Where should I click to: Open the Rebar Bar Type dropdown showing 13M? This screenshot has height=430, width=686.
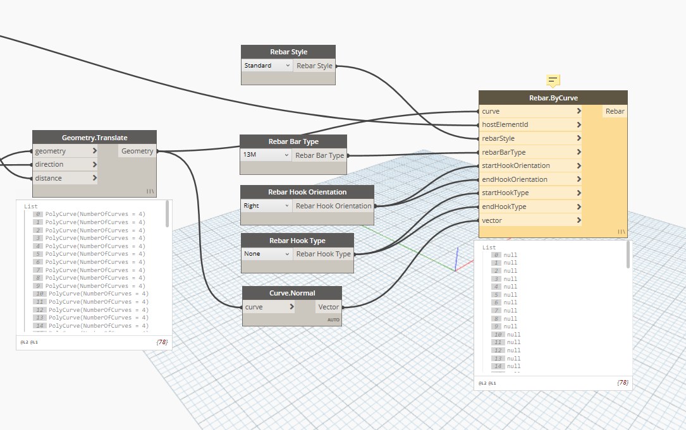click(x=266, y=155)
